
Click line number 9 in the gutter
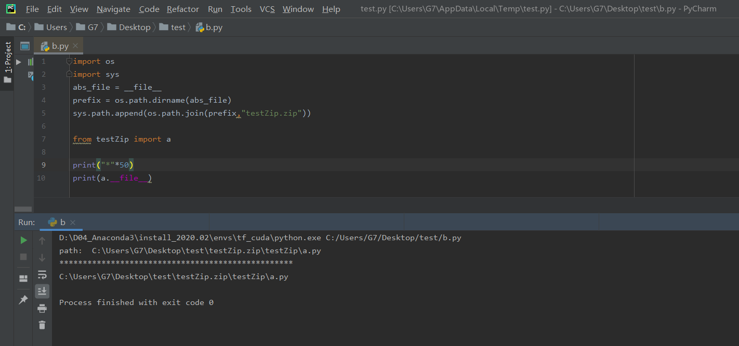[x=44, y=164]
